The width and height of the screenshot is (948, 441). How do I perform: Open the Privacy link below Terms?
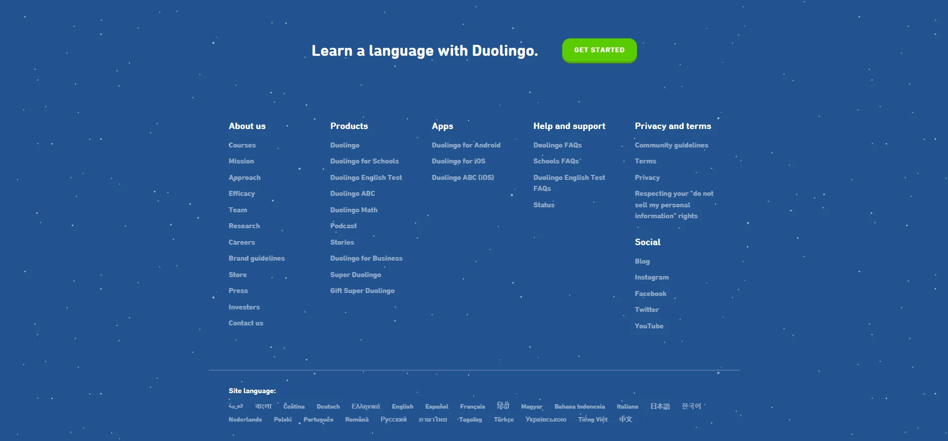(x=647, y=177)
